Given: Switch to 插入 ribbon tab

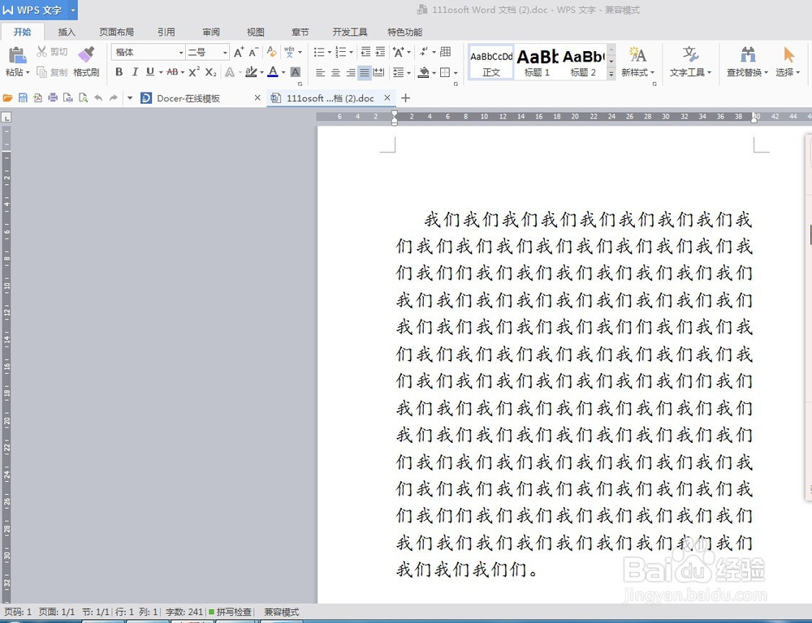Looking at the screenshot, I should click(x=67, y=32).
